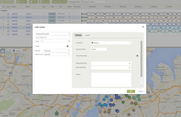Click the Service Time field showing 00:00
Viewport: 181px width, 117px height.
[99, 49]
